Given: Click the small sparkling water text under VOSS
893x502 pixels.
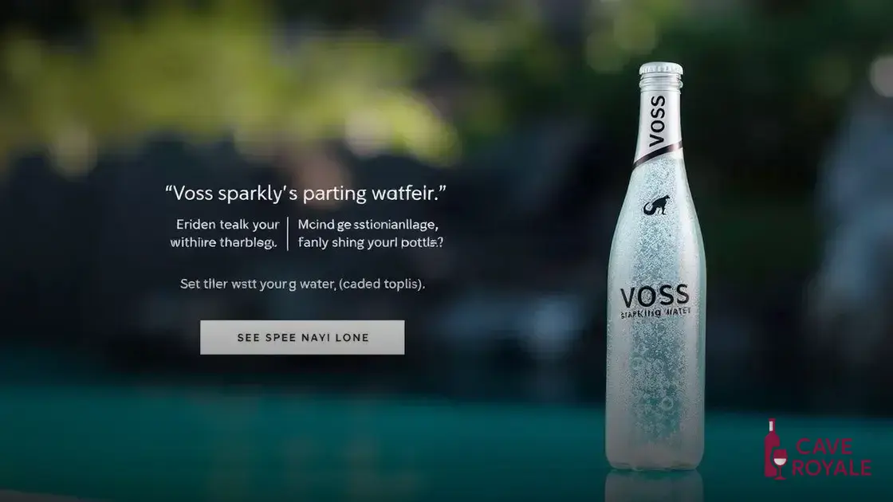Looking at the screenshot, I should (655, 312).
